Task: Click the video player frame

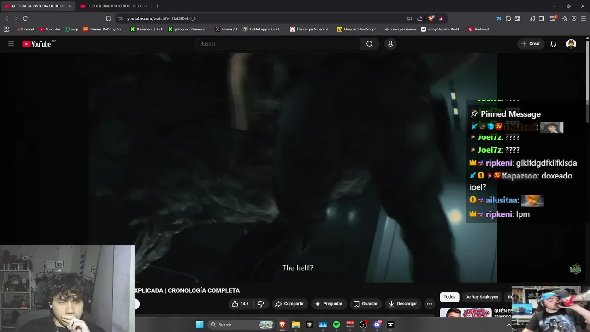Action: (293, 167)
